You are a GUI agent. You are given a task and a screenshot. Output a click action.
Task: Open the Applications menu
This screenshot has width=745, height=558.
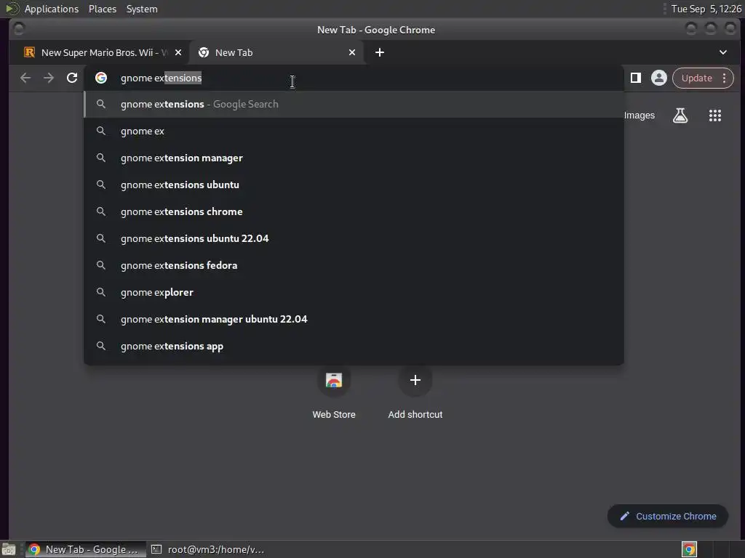tap(52, 9)
